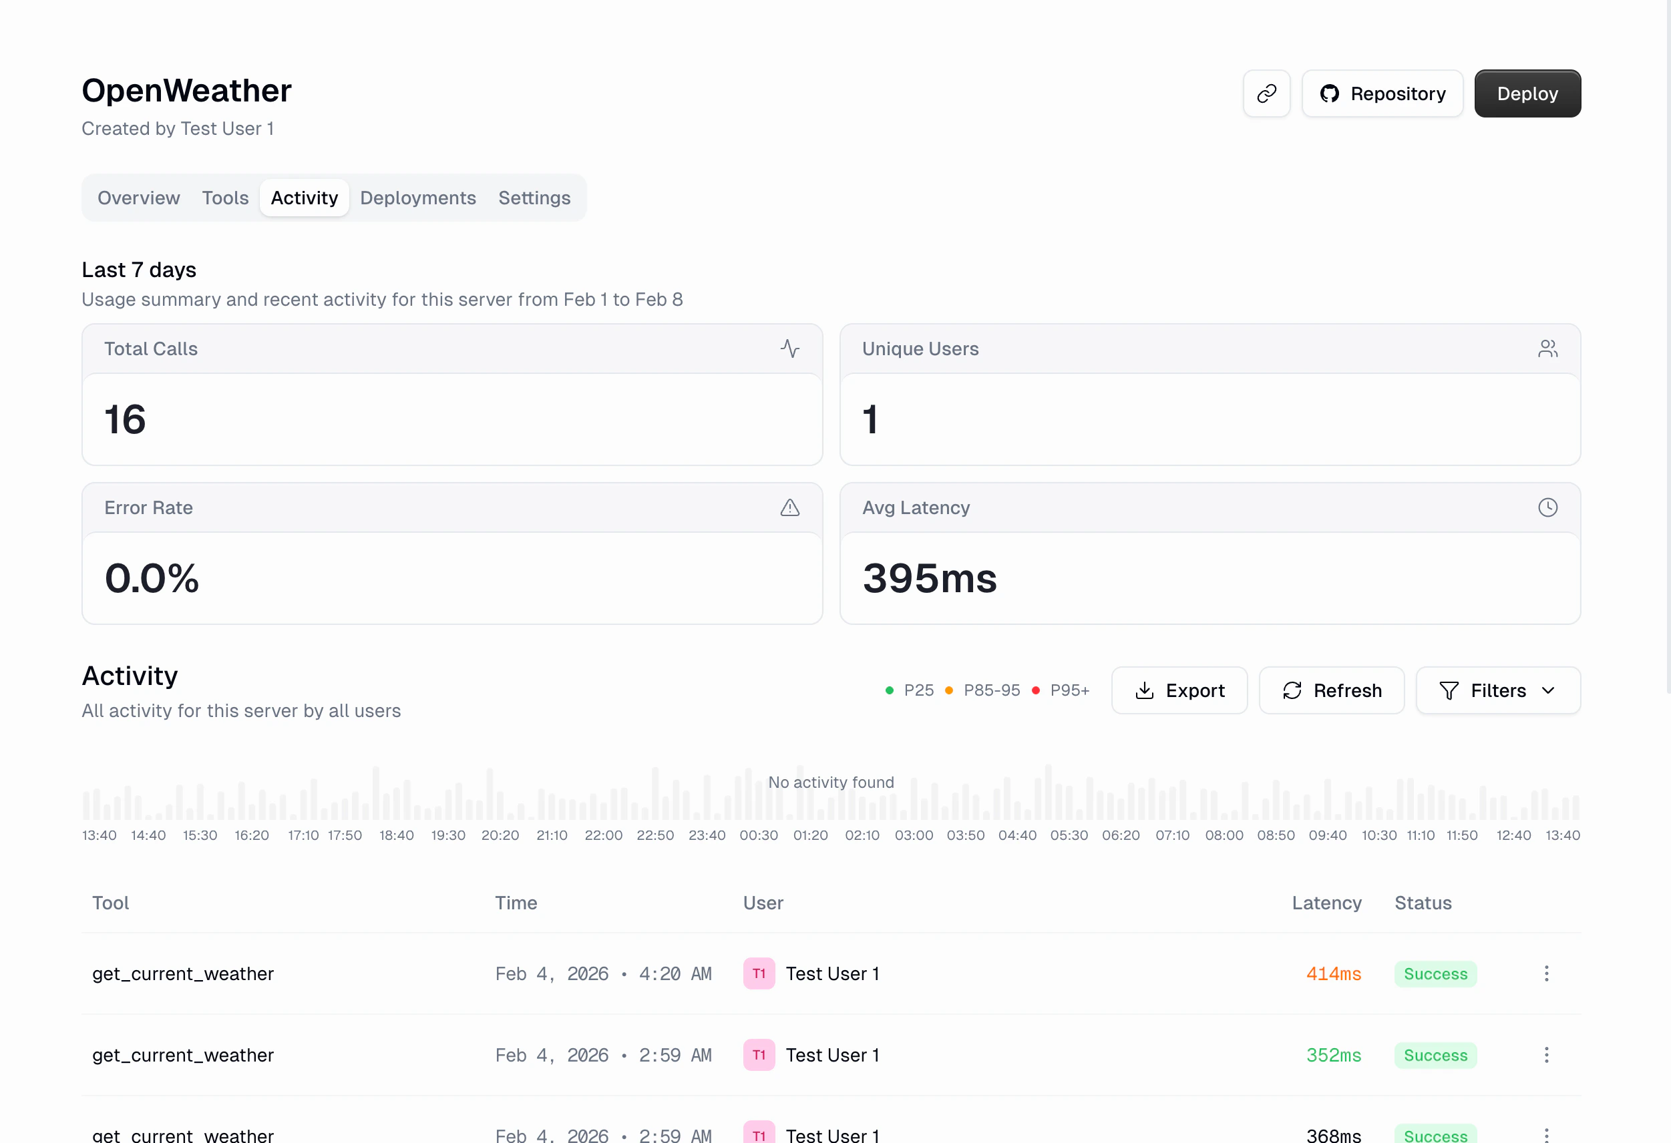Click the warning icon on Error Rate card
Image resolution: width=1671 pixels, height=1143 pixels.
point(790,507)
